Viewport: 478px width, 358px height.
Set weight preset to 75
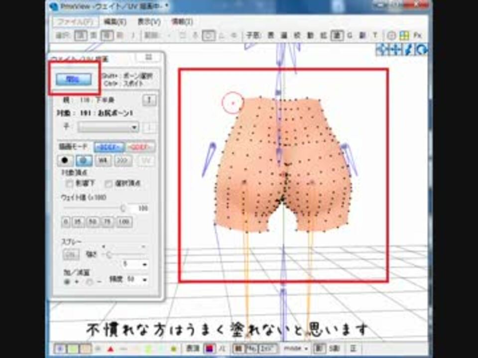[107, 222]
